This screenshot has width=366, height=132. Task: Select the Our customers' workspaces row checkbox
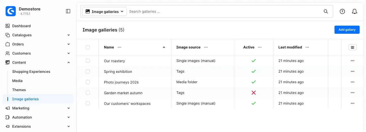coord(88,103)
